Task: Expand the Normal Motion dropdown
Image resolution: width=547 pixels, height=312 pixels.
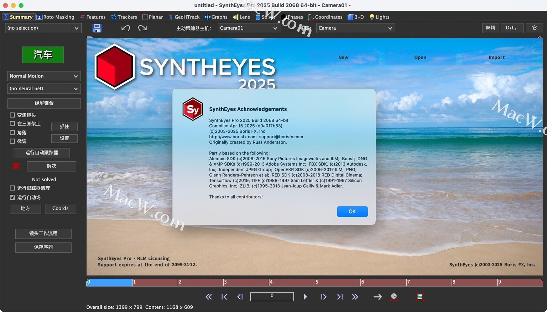Action: (44, 76)
